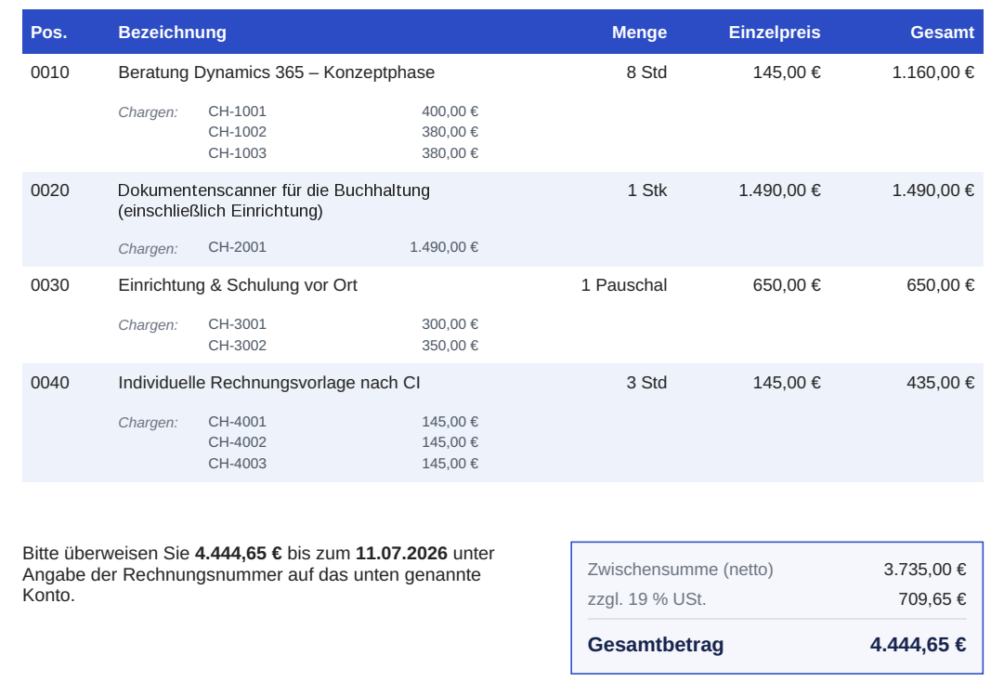Click the 145,00 € Einzelpreis of position 0010

pyautogui.click(x=787, y=72)
